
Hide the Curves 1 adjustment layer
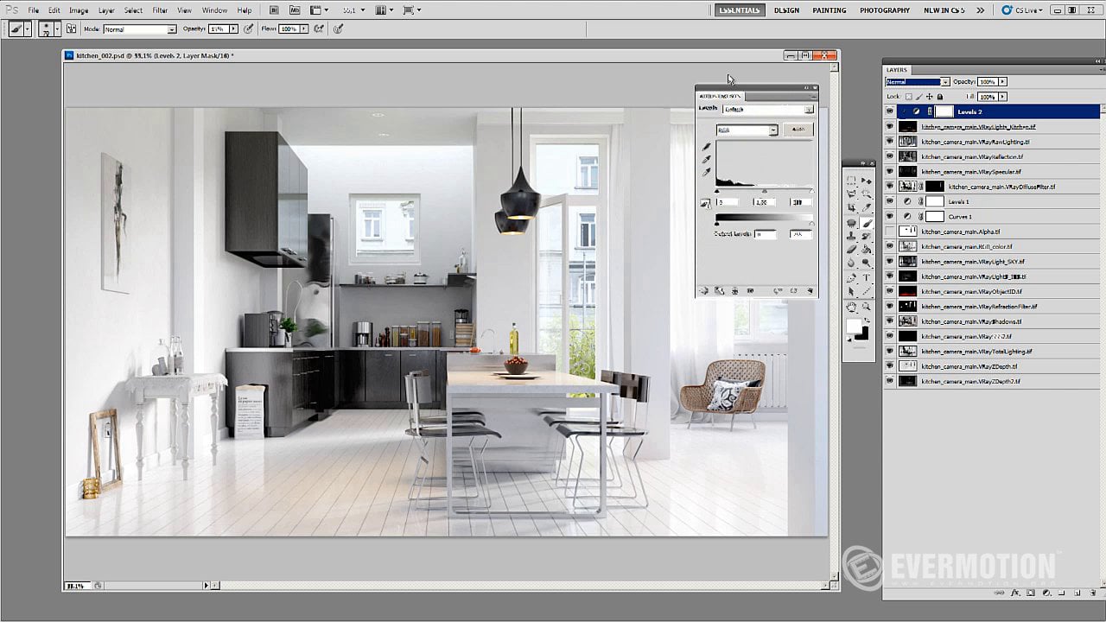[x=890, y=216]
